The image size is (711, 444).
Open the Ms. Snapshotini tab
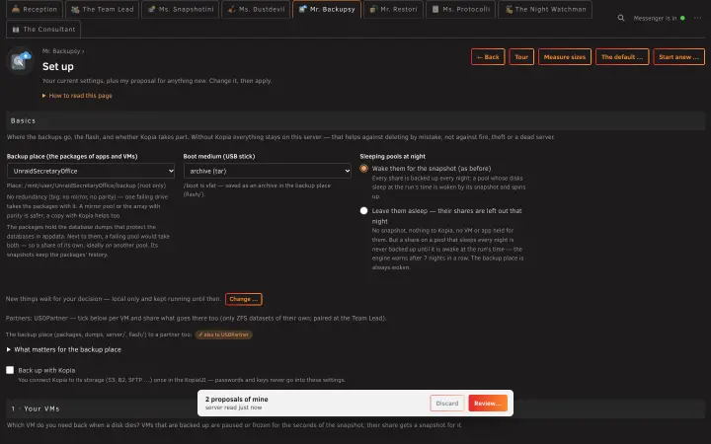tap(180, 9)
